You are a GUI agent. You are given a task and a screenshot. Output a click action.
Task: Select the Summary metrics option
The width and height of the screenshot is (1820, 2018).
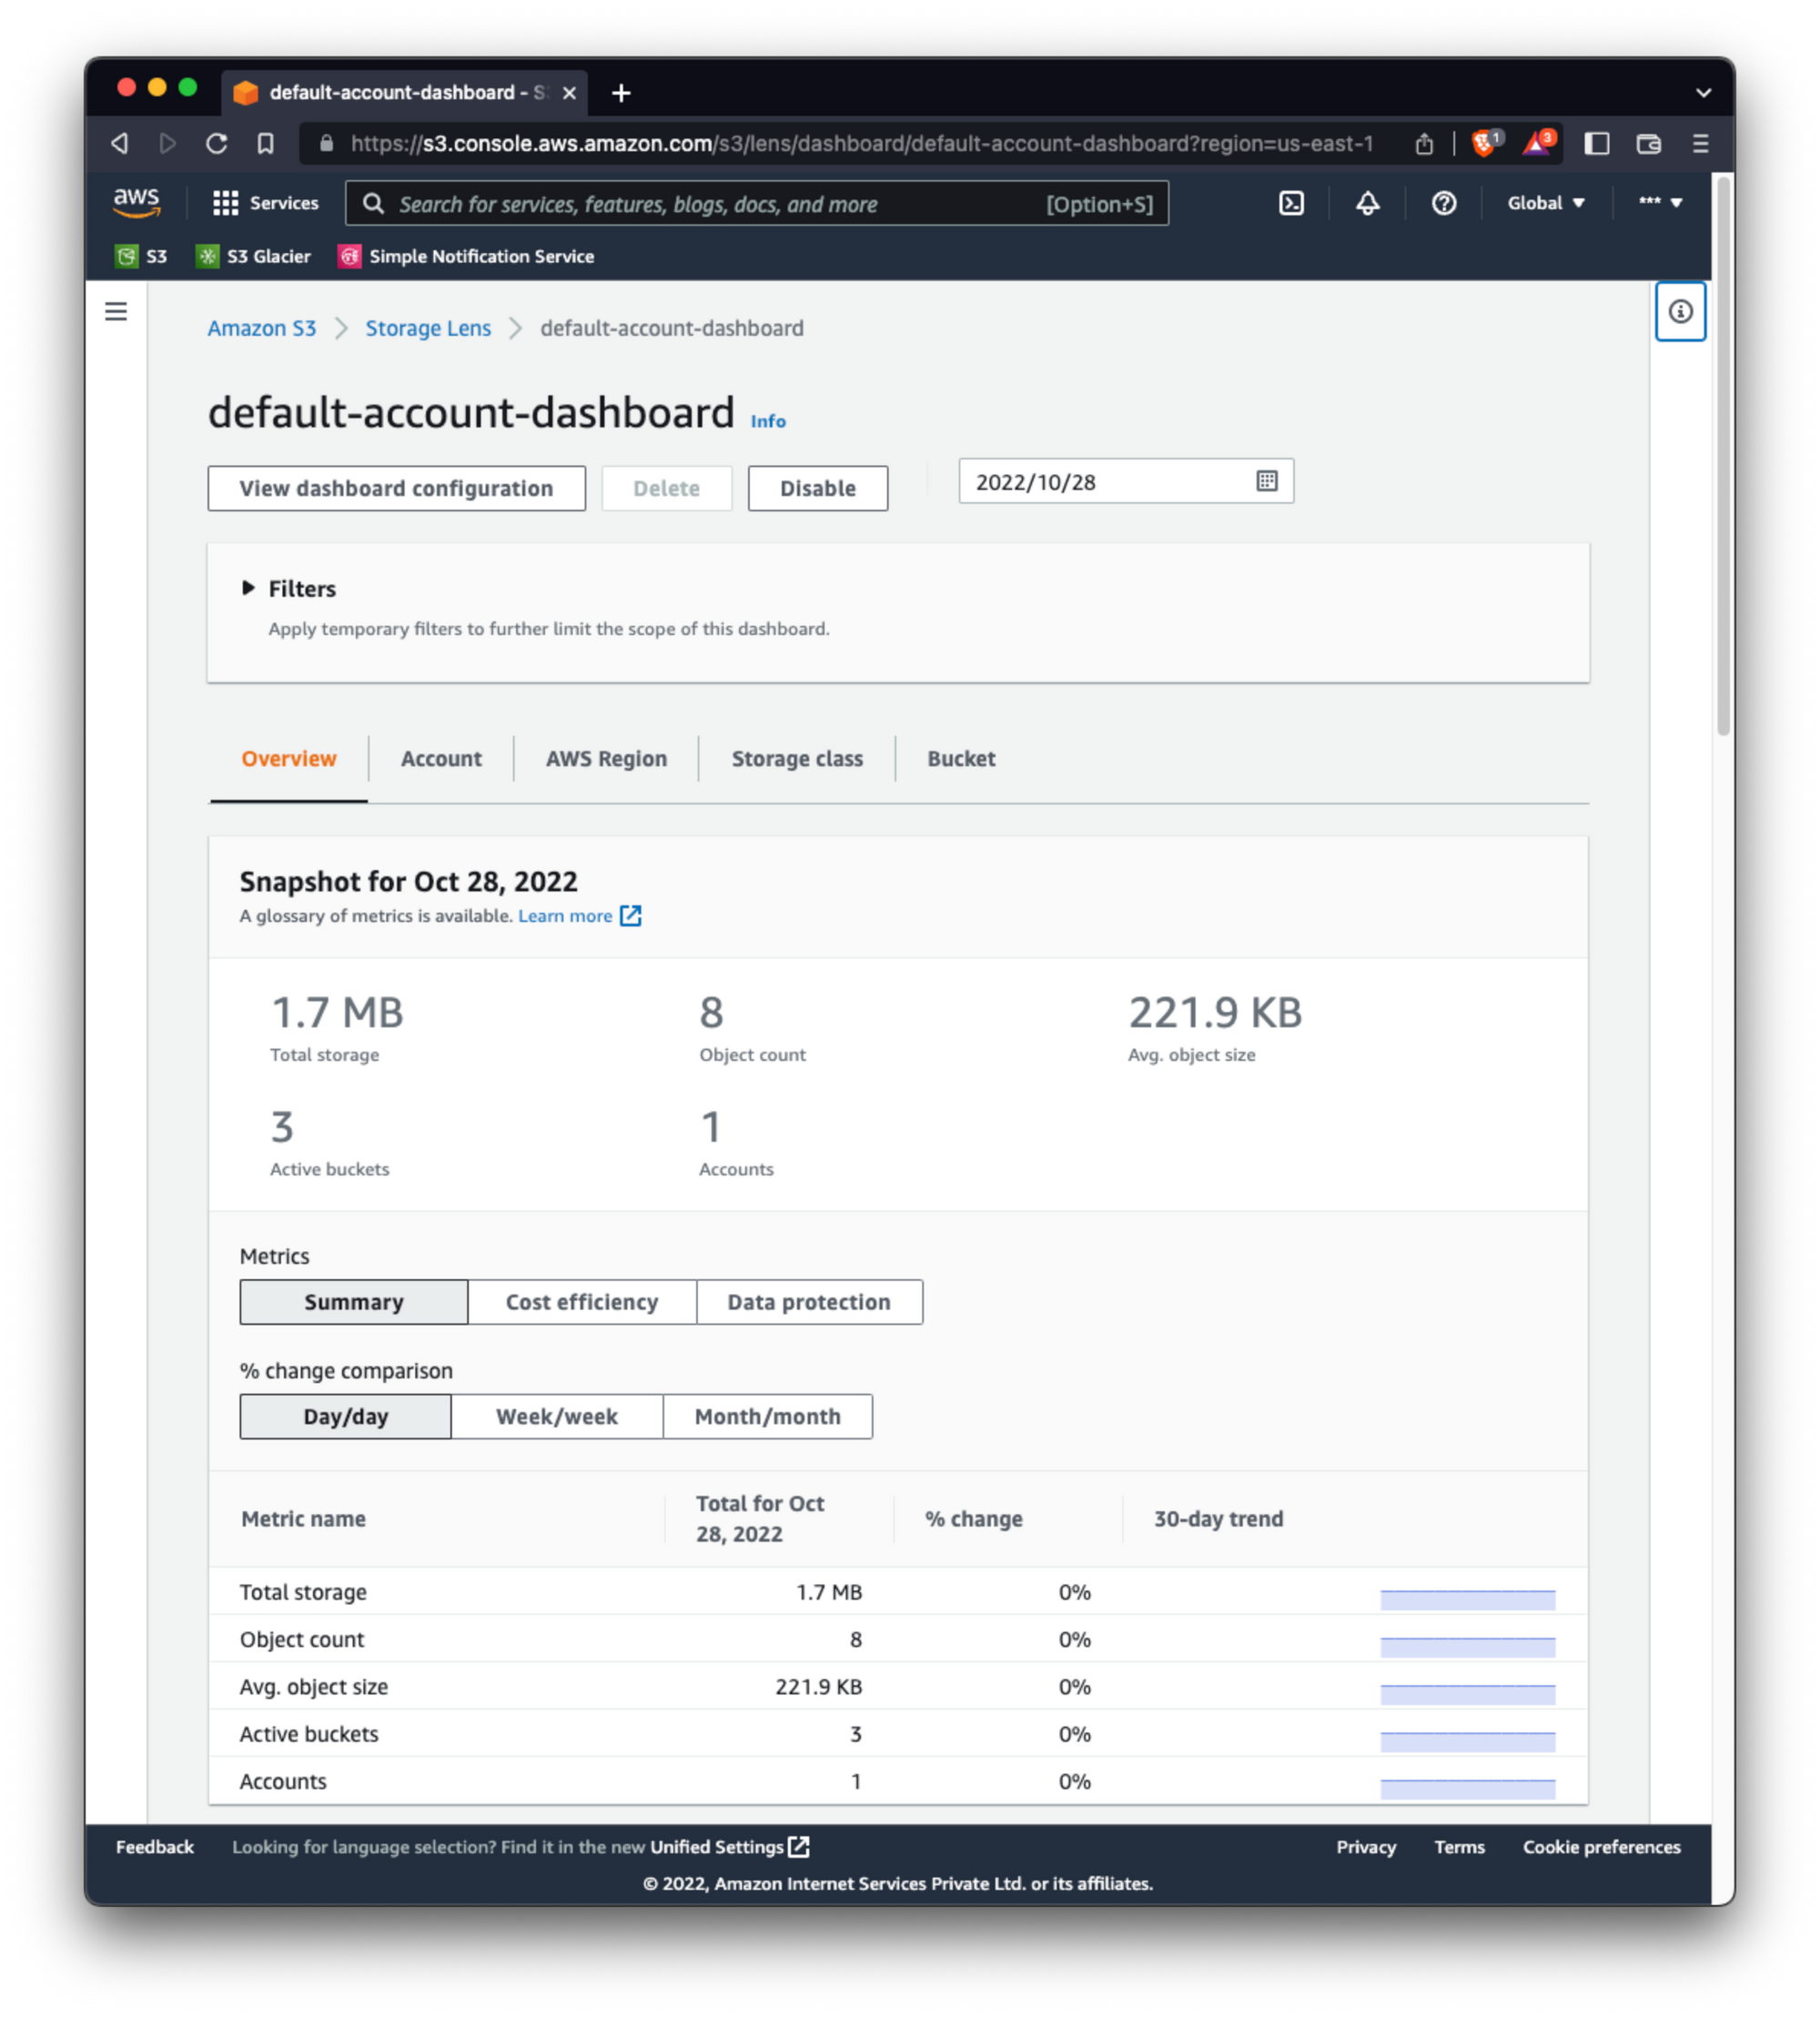click(x=354, y=1301)
